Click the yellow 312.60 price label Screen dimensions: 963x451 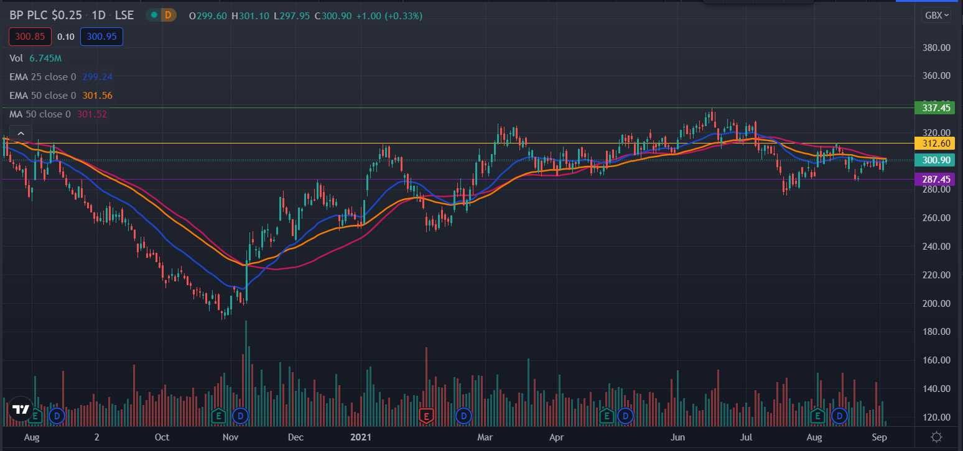[935, 143]
